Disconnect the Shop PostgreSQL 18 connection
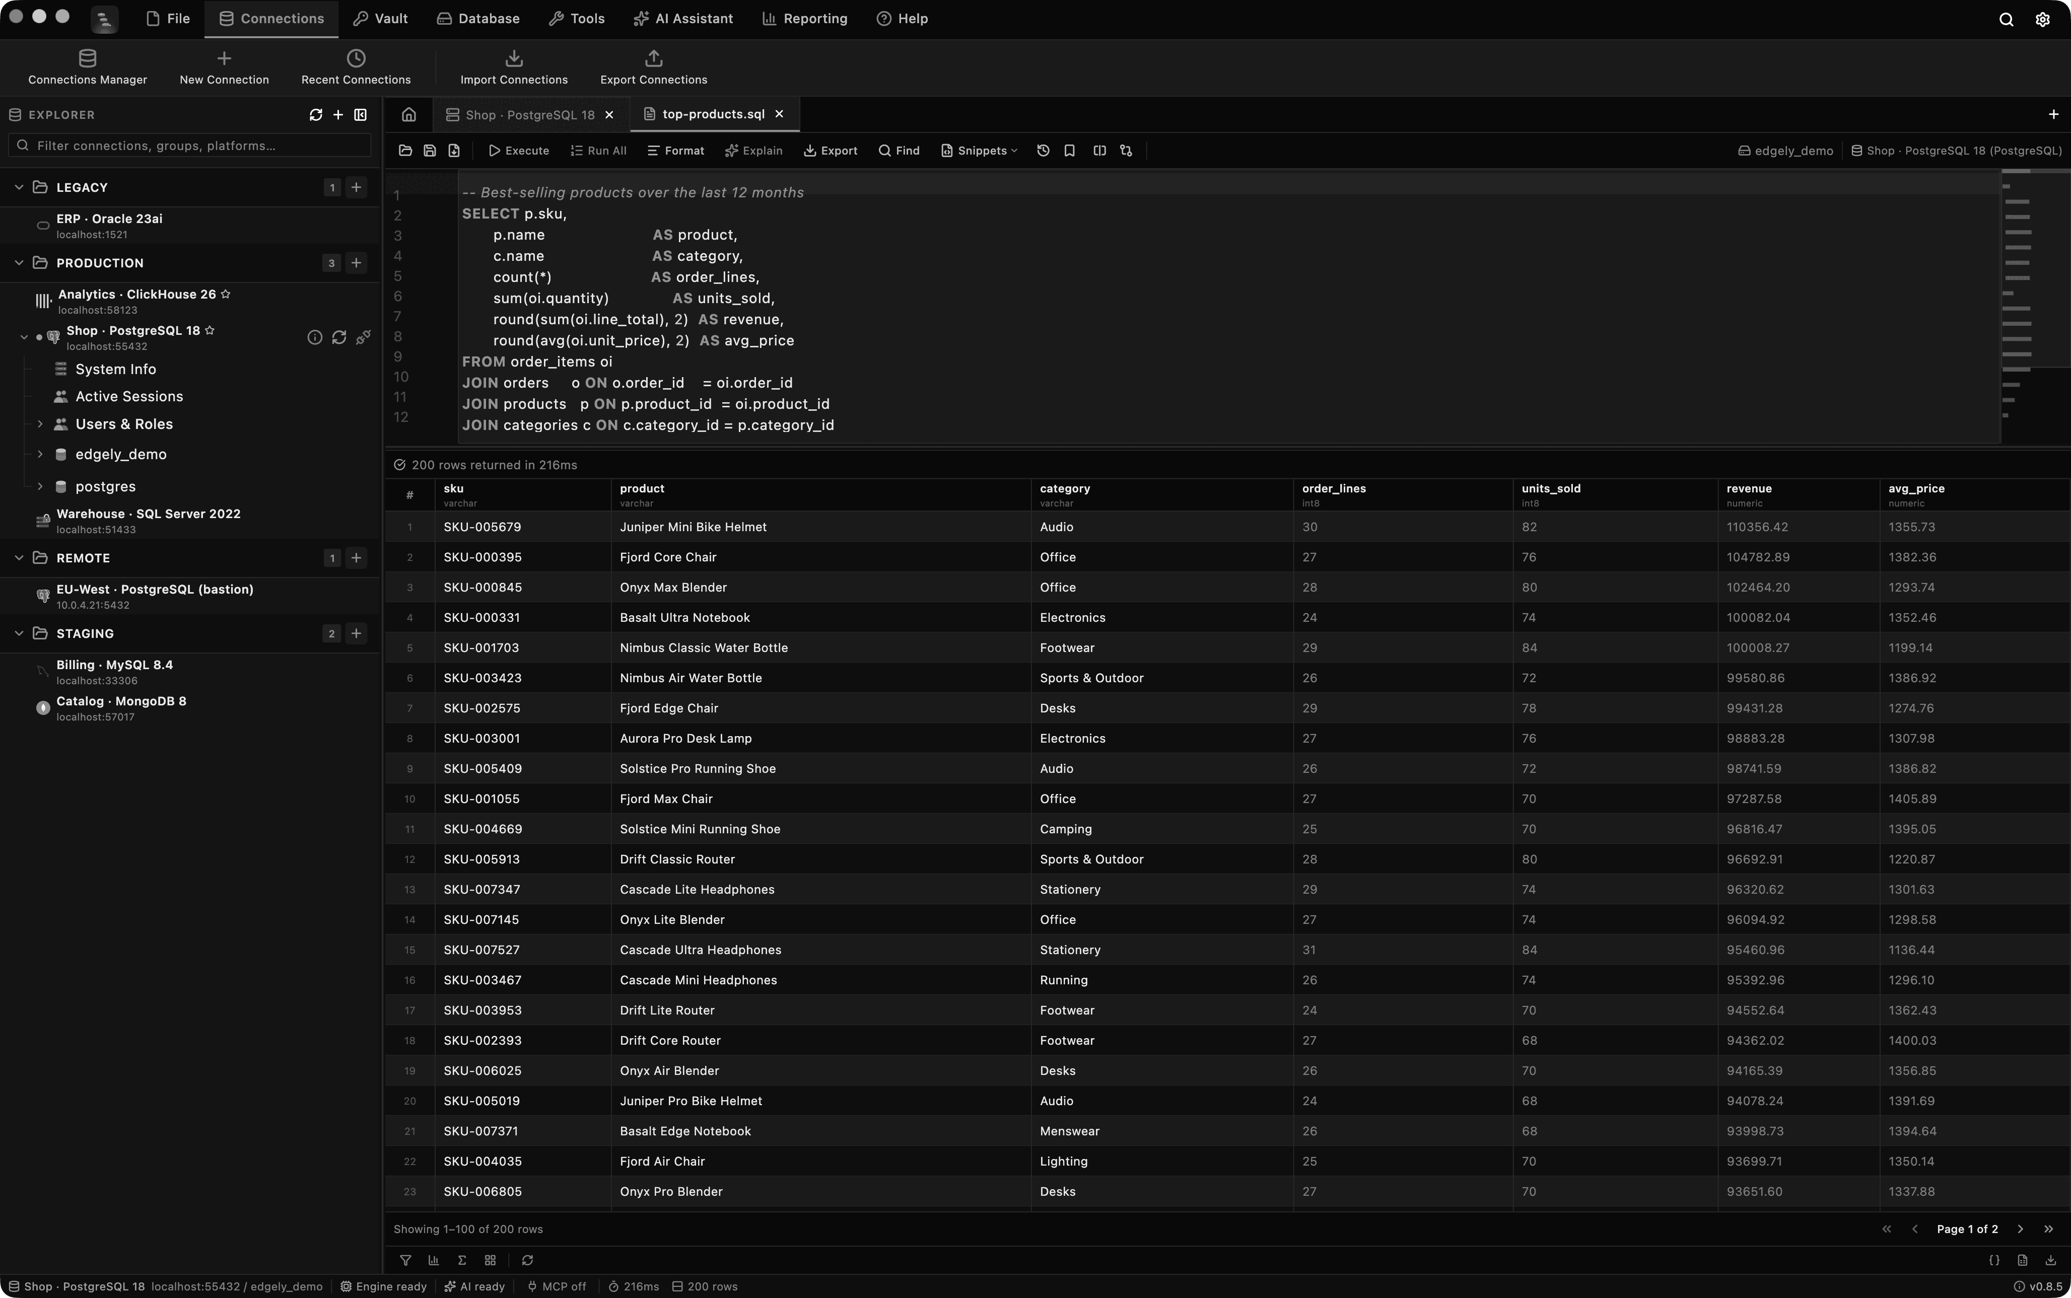This screenshot has width=2071, height=1298. (x=363, y=338)
